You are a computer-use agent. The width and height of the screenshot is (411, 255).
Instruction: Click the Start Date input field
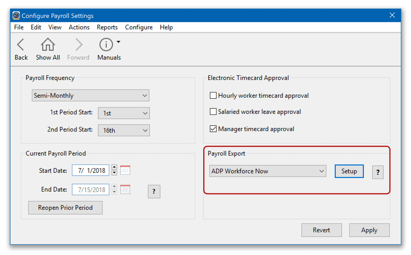(x=91, y=170)
